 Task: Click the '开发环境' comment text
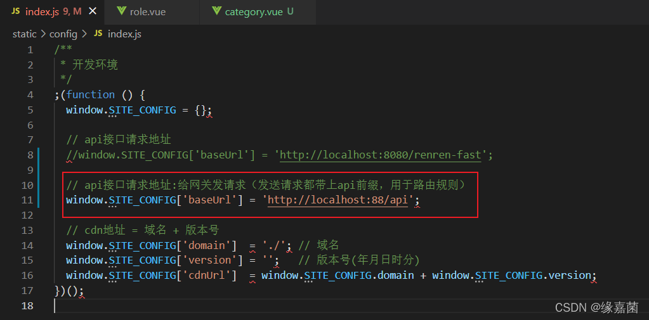tap(95, 65)
